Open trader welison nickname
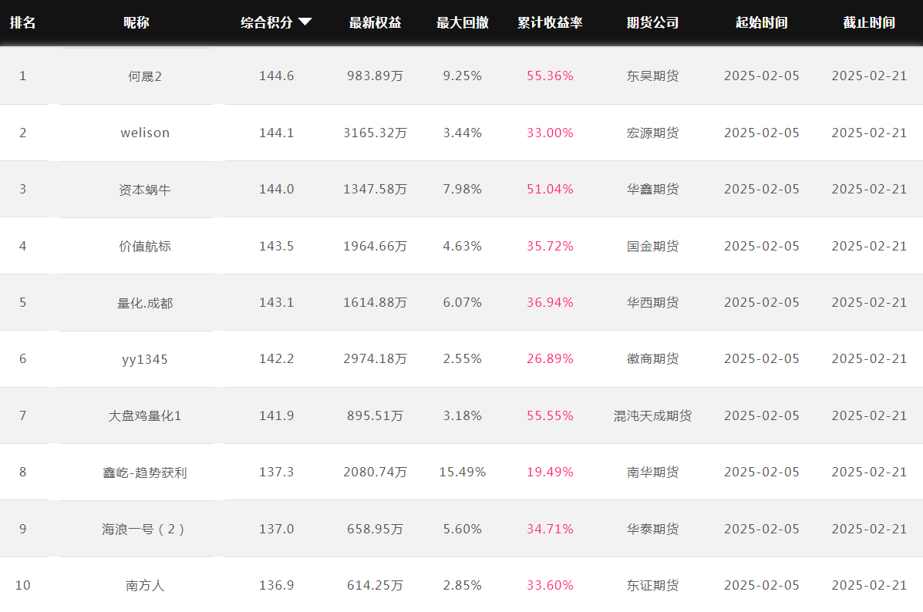The width and height of the screenshot is (923, 612). coord(145,133)
